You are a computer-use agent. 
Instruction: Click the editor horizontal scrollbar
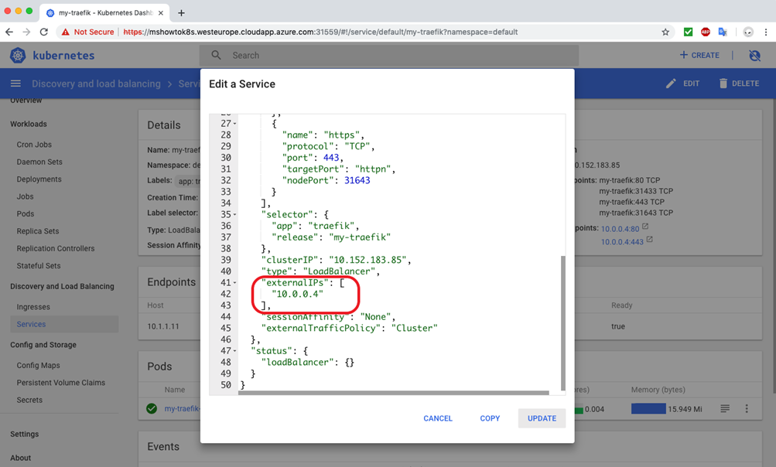[x=394, y=393]
